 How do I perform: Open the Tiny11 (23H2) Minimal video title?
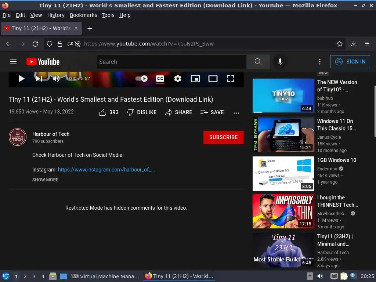335,240
